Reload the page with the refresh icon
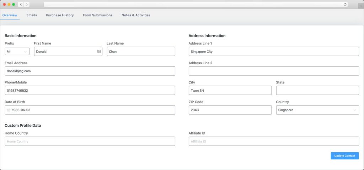Image resolution: width=364 pixels, height=170 pixels. (x=345, y=4)
